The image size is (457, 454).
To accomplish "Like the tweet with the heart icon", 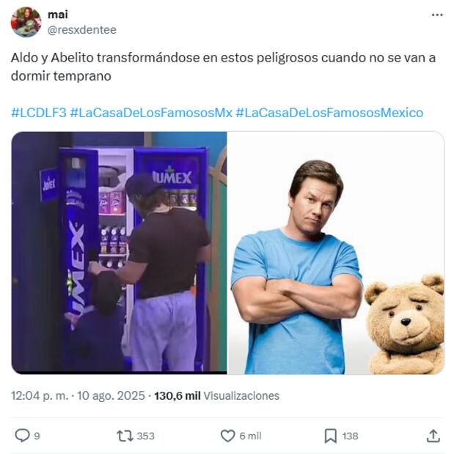I will coord(227,436).
